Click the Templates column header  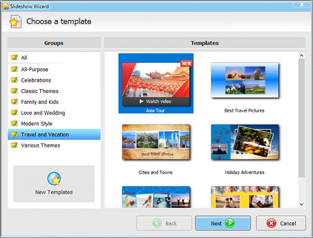tap(205, 43)
